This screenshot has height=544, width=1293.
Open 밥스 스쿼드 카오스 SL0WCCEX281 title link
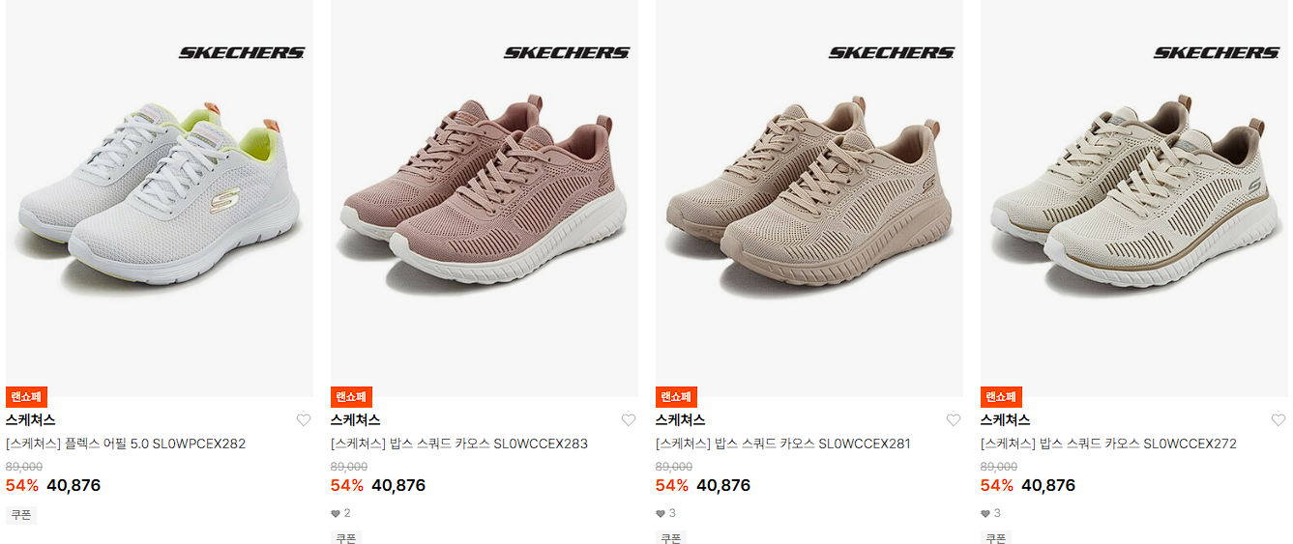coord(783,444)
